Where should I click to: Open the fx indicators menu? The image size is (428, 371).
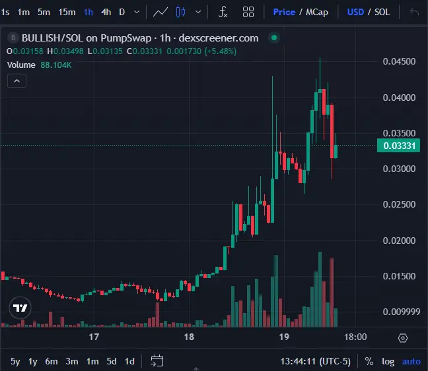point(223,13)
